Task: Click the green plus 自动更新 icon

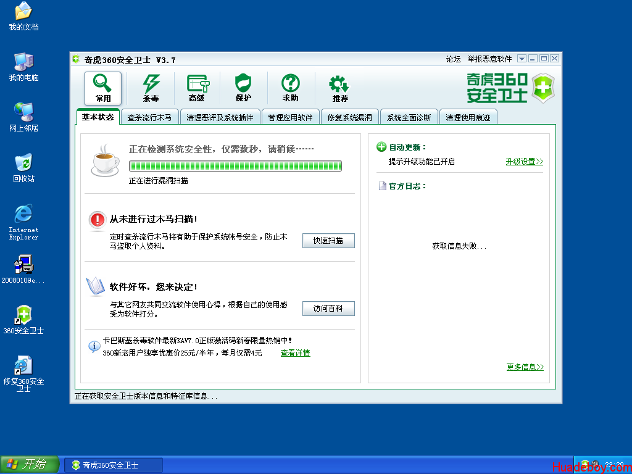Action: pyautogui.click(x=381, y=147)
